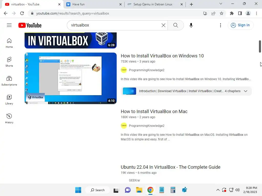This screenshot has width=262, height=196.
Task: Open the GEEKrar channel link
Action: pyautogui.click(x=135, y=180)
